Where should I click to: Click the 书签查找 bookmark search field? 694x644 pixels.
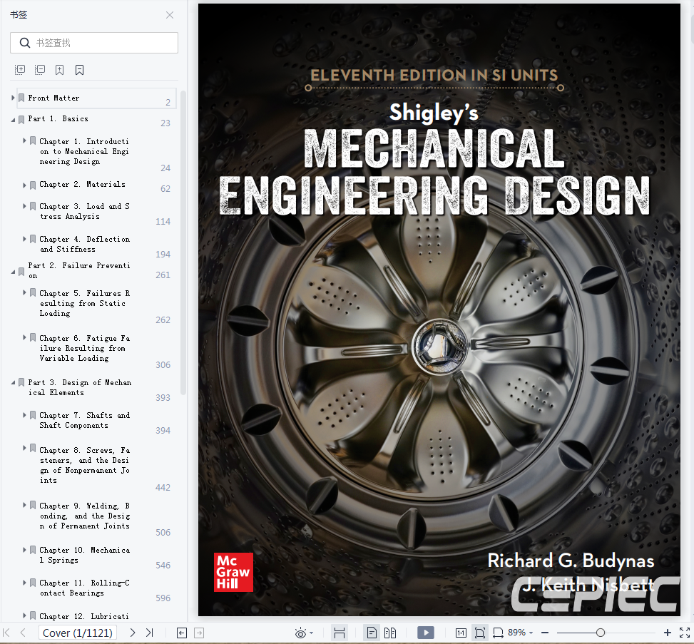tap(94, 43)
